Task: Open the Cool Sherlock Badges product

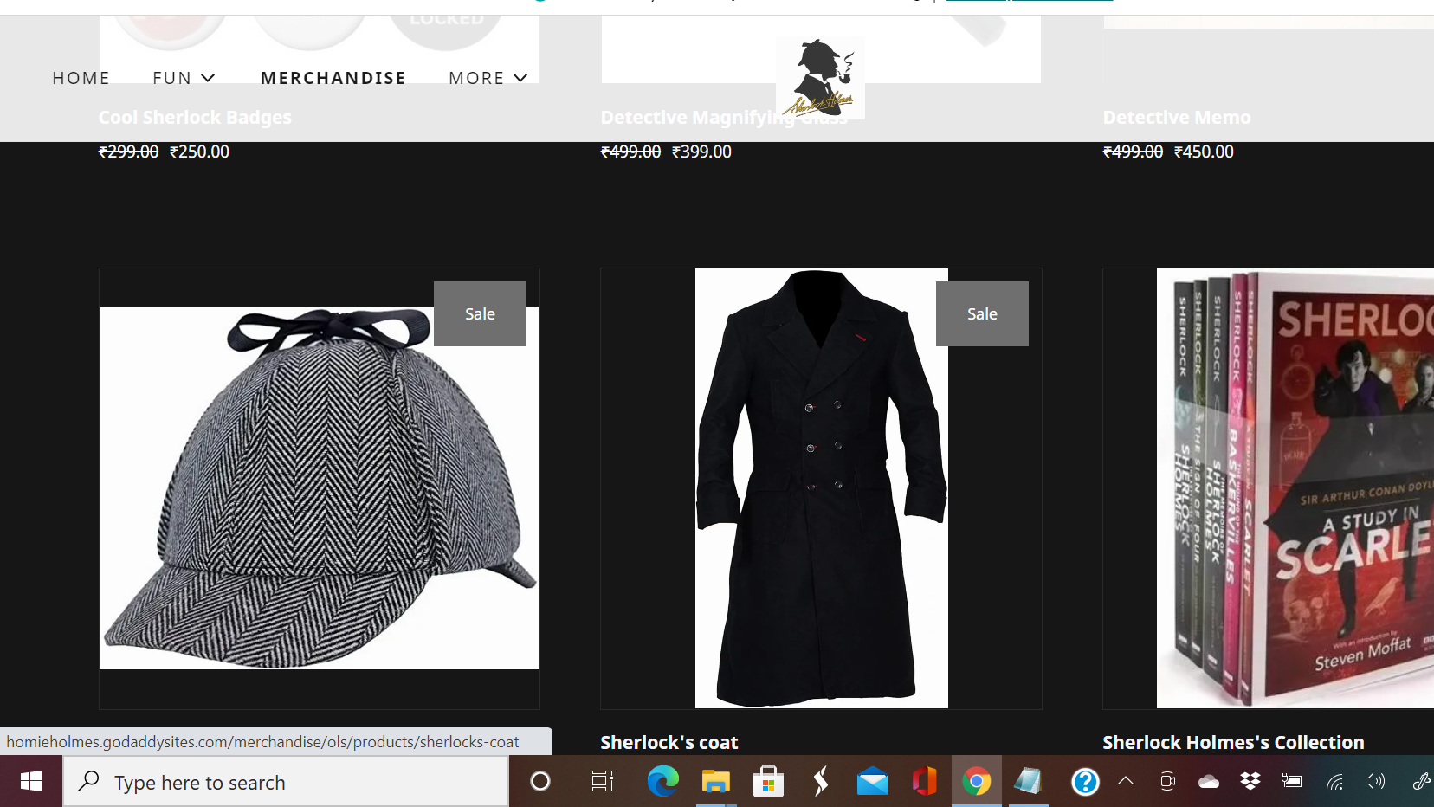Action: point(195,117)
